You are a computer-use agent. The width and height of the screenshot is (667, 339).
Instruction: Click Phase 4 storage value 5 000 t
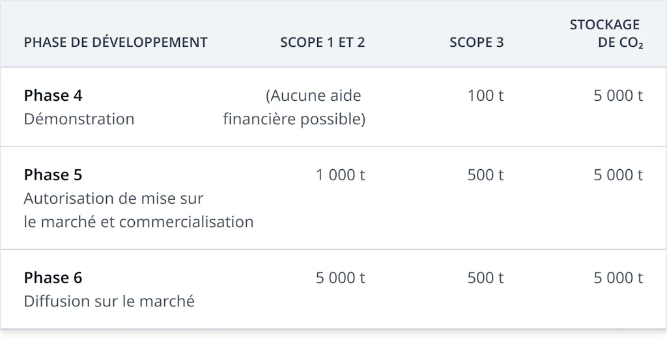pyautogui.click(x=617, y=96)
